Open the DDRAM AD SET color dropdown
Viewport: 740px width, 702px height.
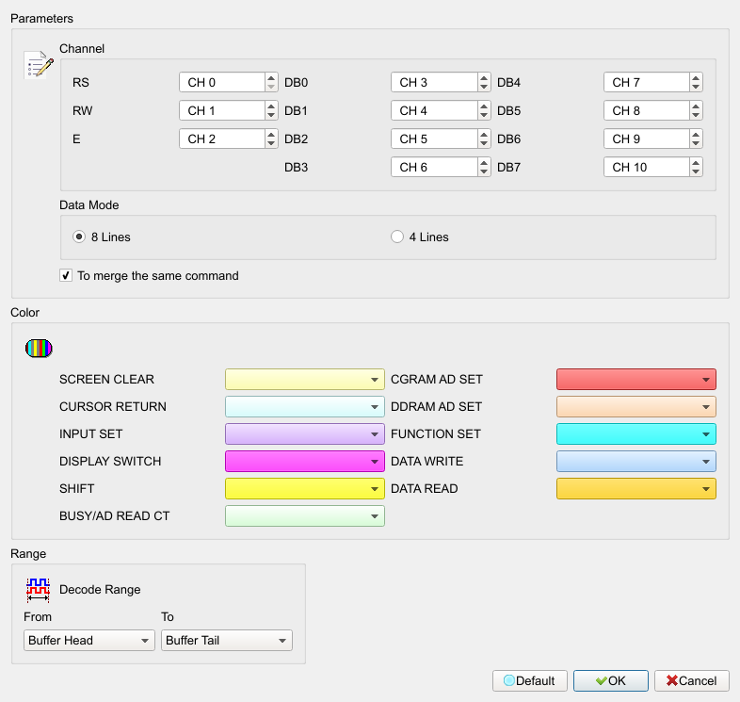tap(636, 407)
